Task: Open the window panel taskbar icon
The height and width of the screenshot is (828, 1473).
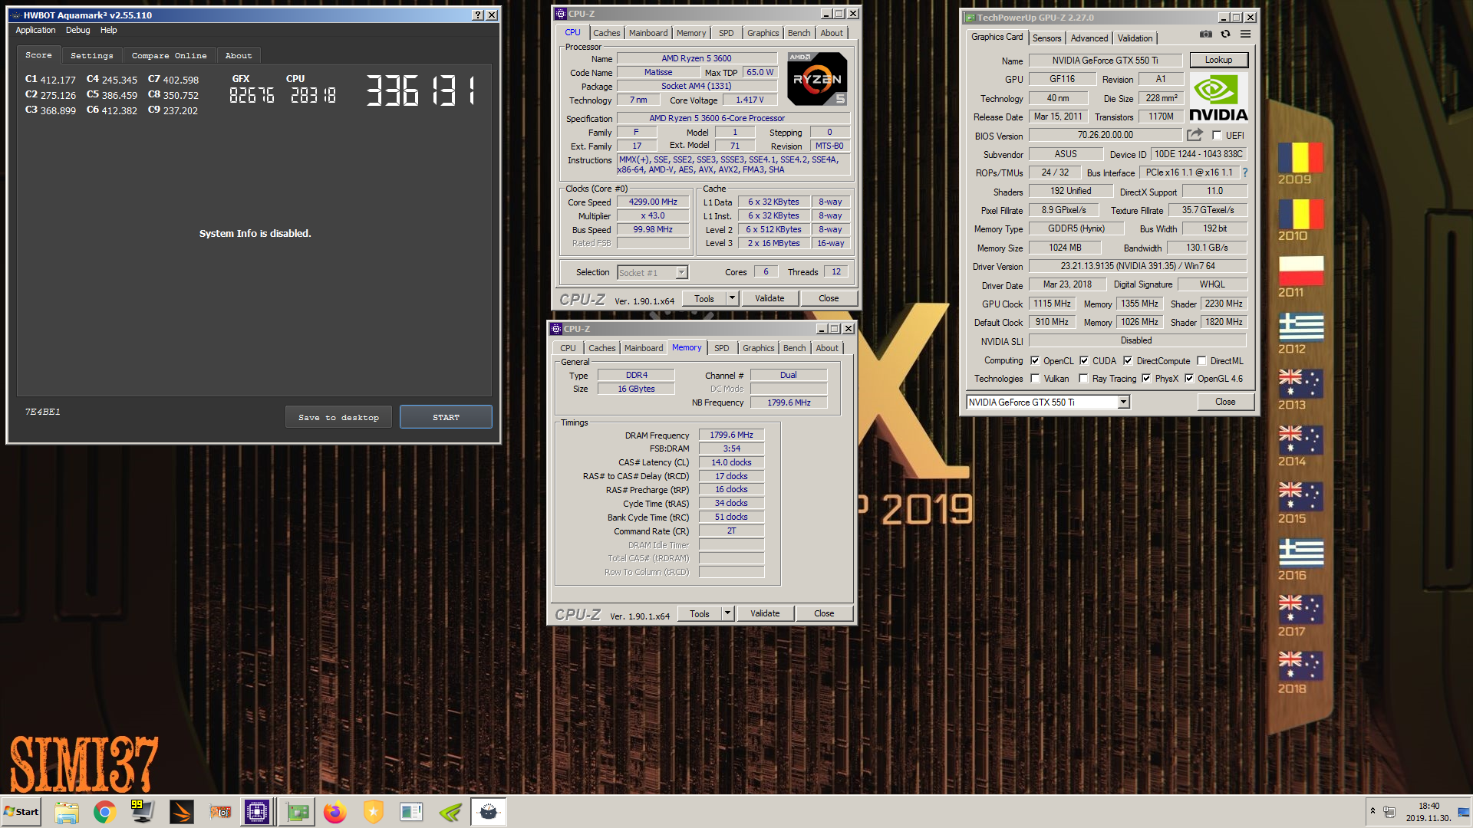Action: point(411,812)
